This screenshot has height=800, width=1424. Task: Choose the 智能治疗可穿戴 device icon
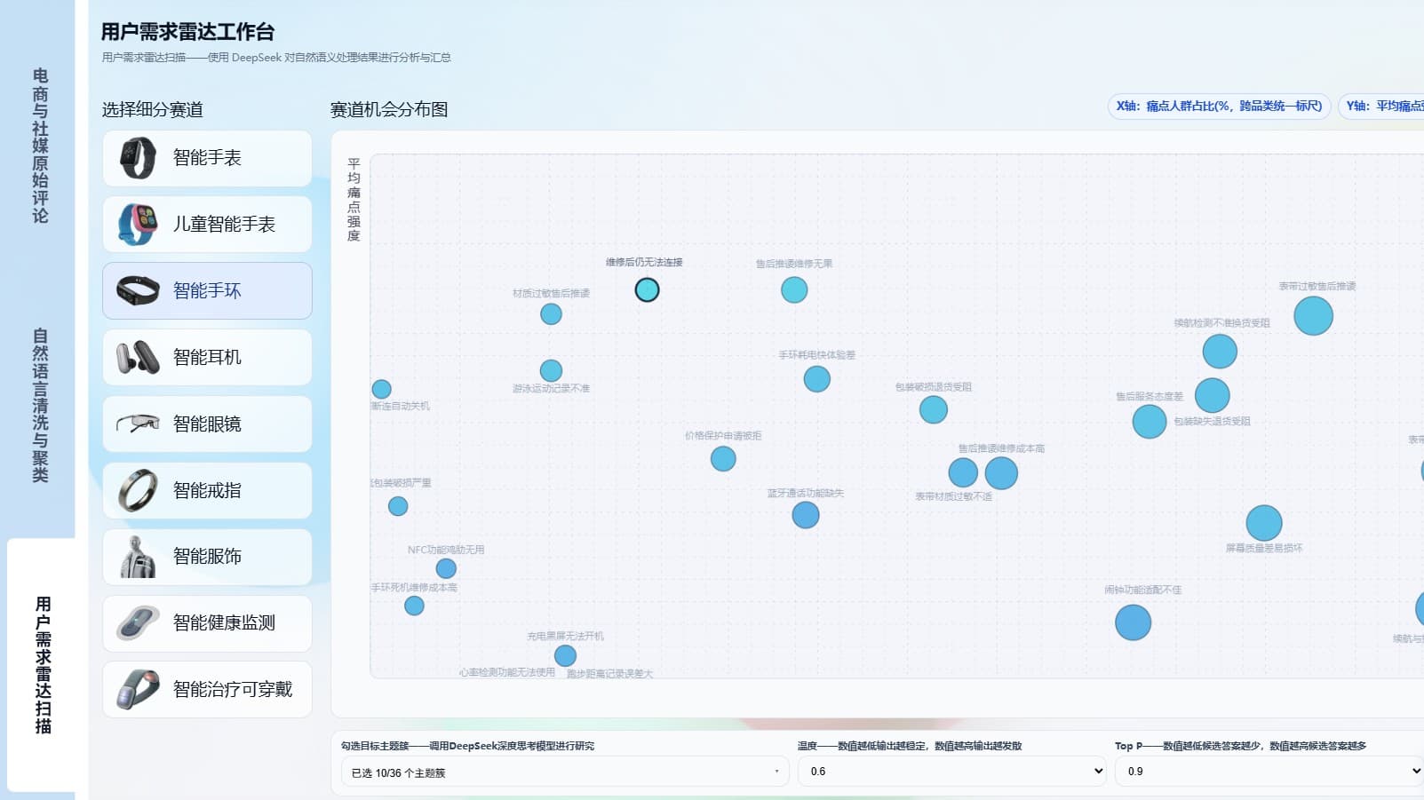[x=138, y=690]
